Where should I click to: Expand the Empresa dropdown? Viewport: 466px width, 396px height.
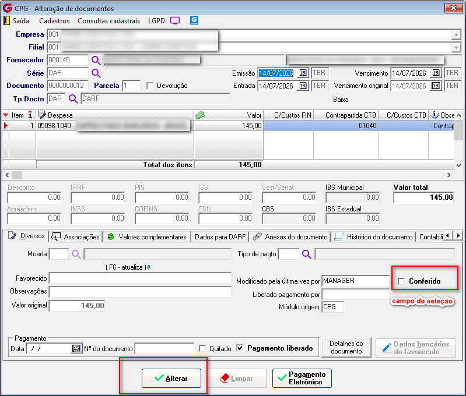pyautogui.click(x=456, y=35)
